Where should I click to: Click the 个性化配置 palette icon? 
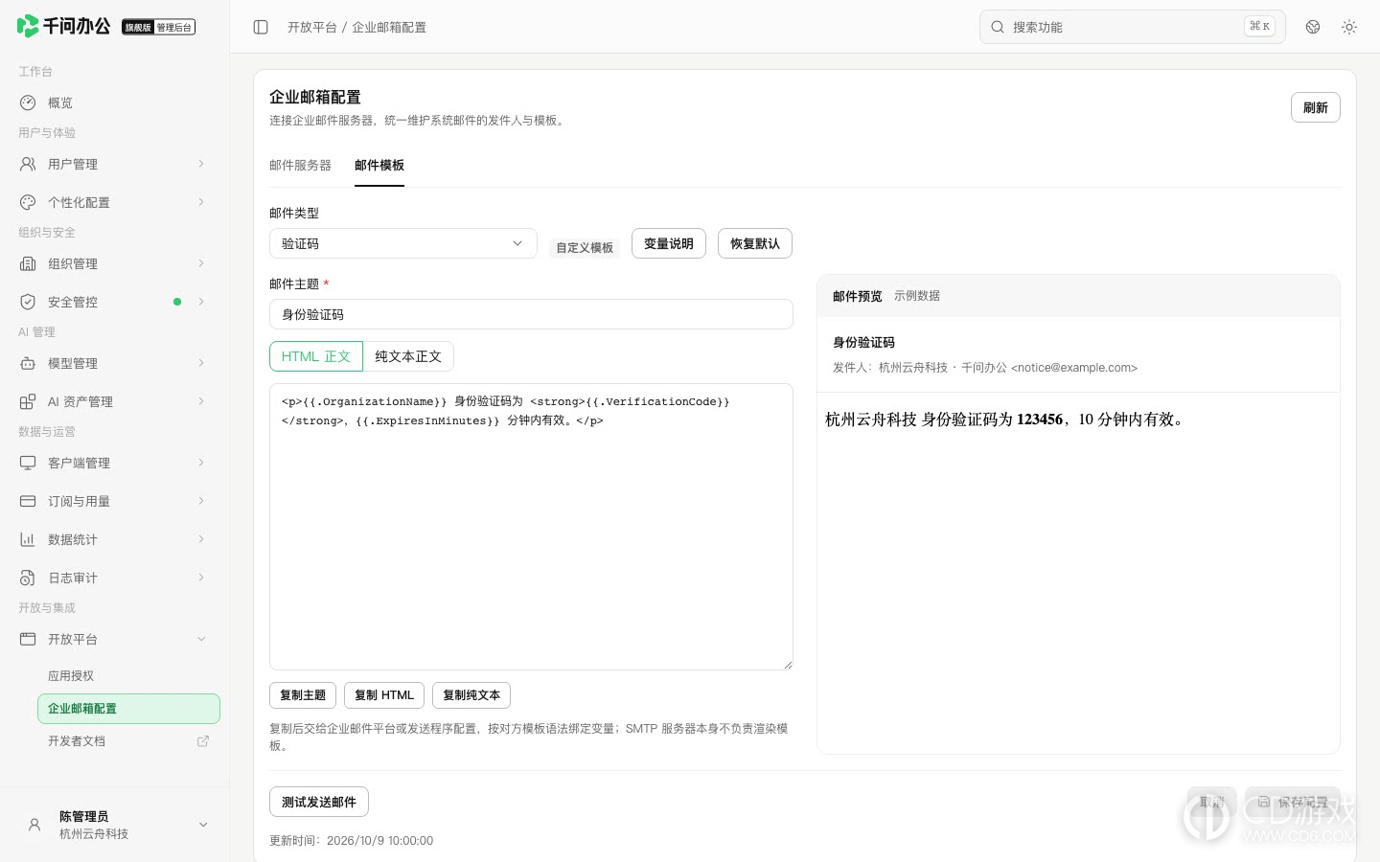point(28,202)
